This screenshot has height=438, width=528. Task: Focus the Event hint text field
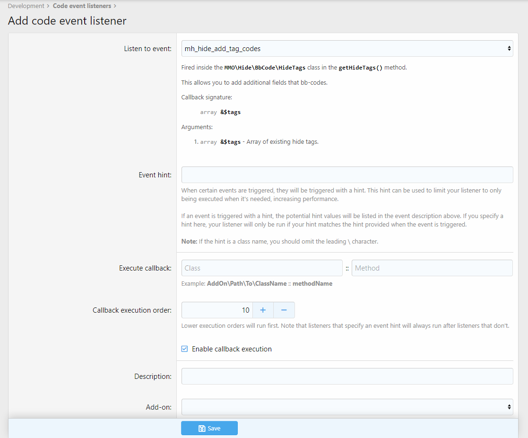[x=347, y=175]
